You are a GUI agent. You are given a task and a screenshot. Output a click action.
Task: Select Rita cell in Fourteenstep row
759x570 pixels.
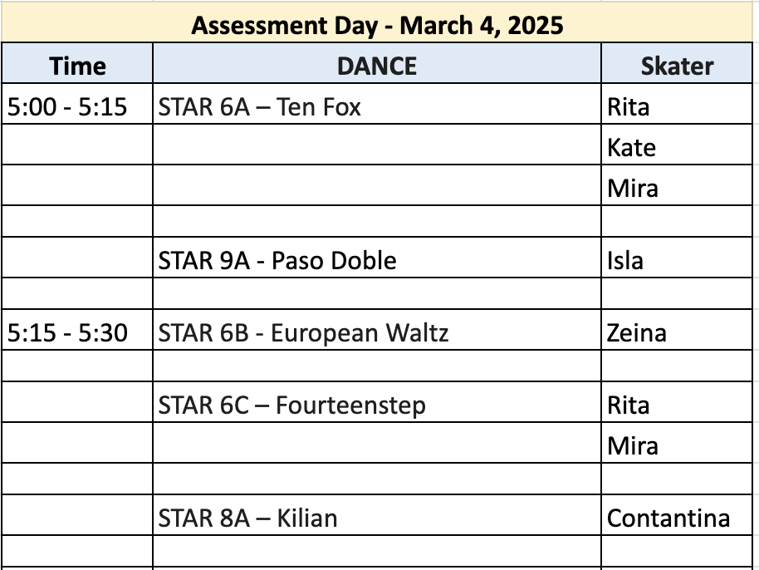pos(677,402)
